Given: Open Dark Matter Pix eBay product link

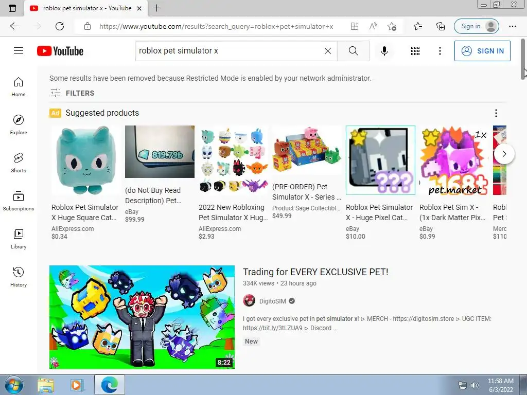Looking at the screenshot, I should coord(452,212).
